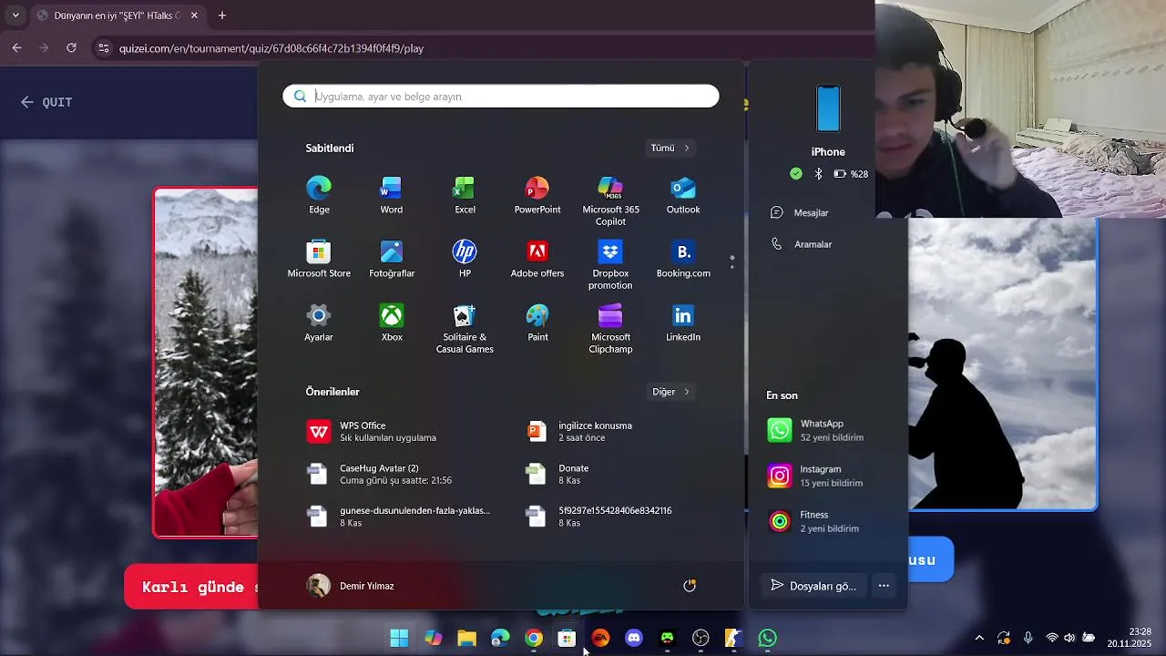Open Microsoft 365 Copilot app
This screenshot has height=656, width=1166.
(610, 201)
